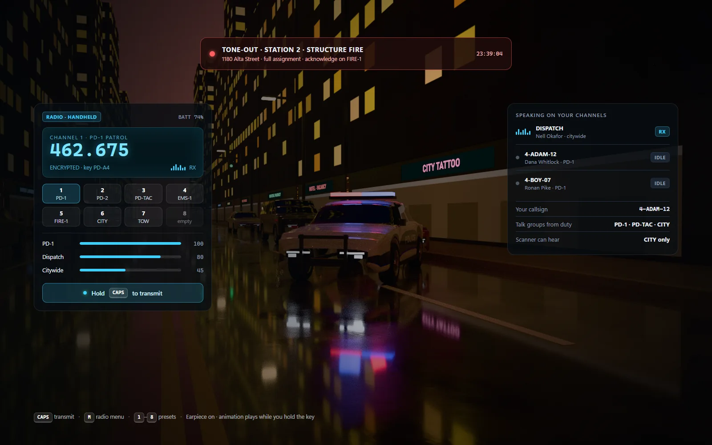712x445 pixels.
Task: Click the BATT 74% indicator
Action: click(191, 117)
